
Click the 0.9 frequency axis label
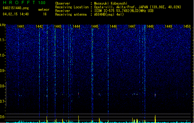pos(2,71)
